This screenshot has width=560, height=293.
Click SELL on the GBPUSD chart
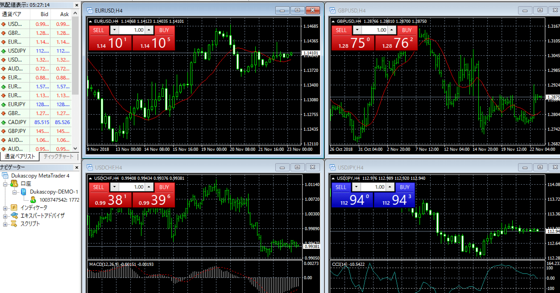click(x=341, y=30)
